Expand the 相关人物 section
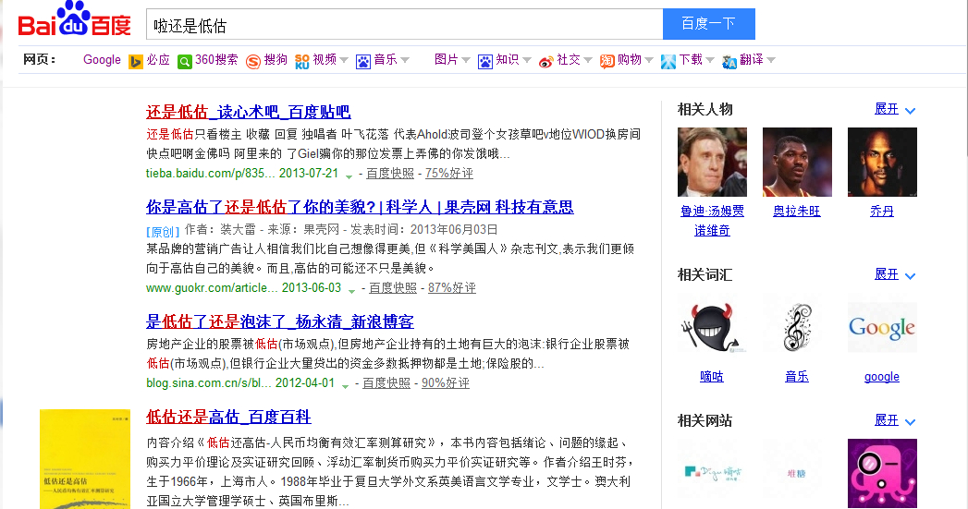Screen dimensions: 968x509 pos(895,109)
